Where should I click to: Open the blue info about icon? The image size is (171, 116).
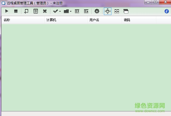(x=166, y=11)
